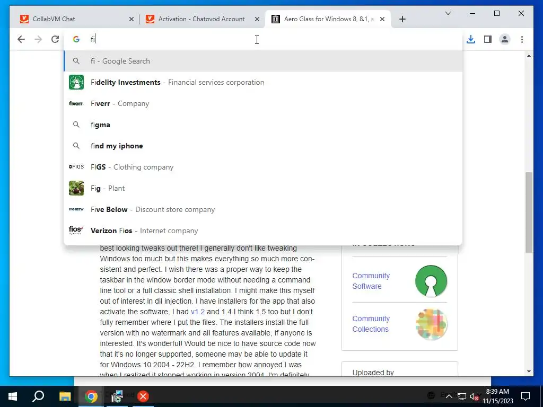Open the Community Software collection link
The image size is (543, 407).
point(371,281)
